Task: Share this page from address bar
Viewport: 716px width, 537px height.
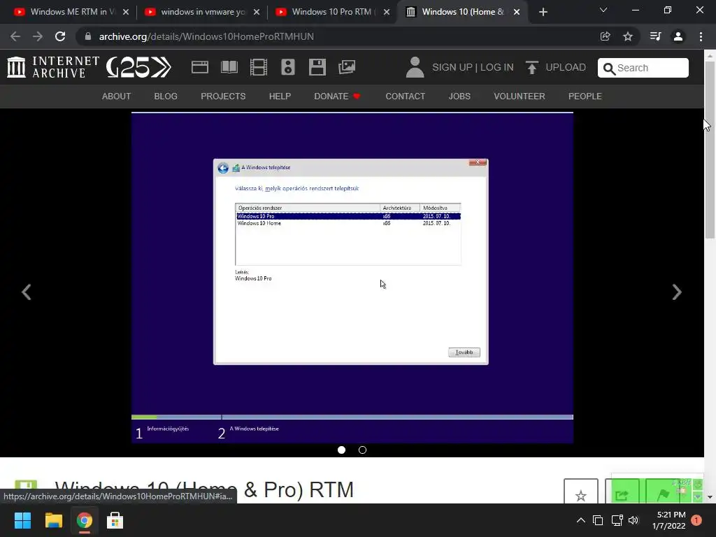Action: point(605,36)
